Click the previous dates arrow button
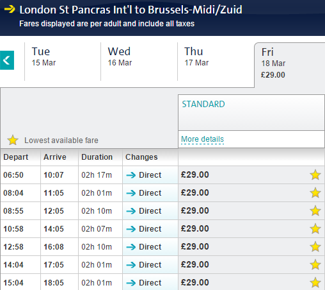The height and width of the screenshot is (290, 325). [x=7, y=60]
